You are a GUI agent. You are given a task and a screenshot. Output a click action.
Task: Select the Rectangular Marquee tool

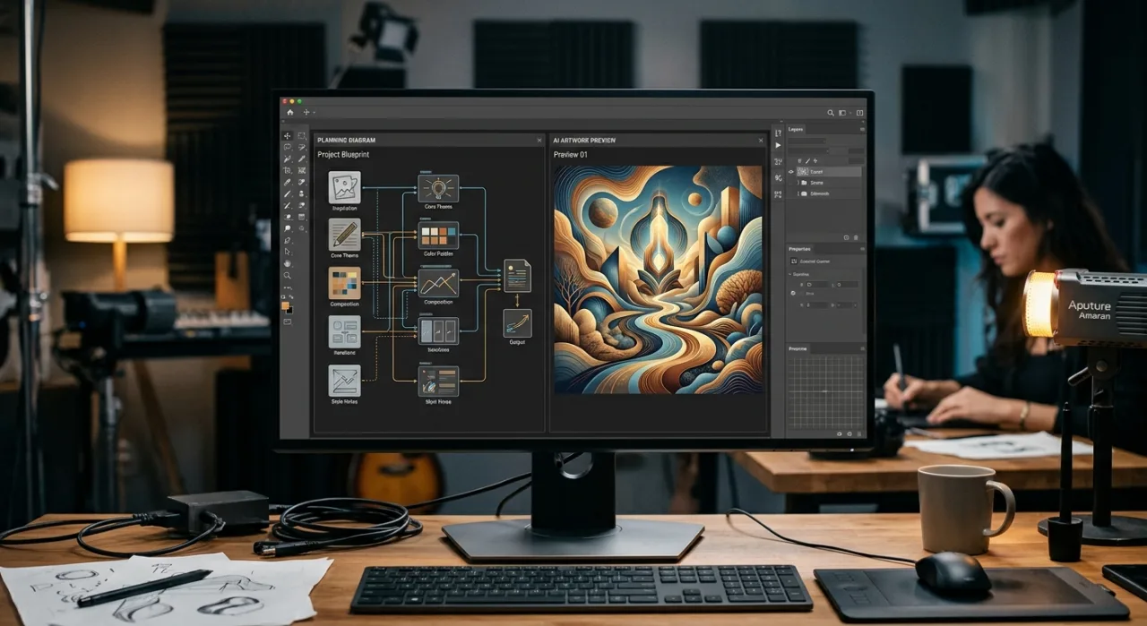301,136
